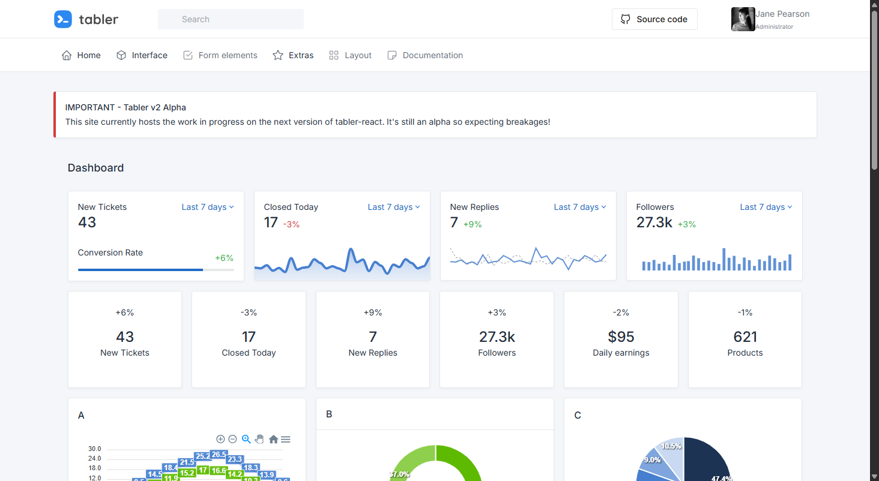Expand Followers 'Last 7 days' dropdown

pyautogui.click(x=766, y=207)
